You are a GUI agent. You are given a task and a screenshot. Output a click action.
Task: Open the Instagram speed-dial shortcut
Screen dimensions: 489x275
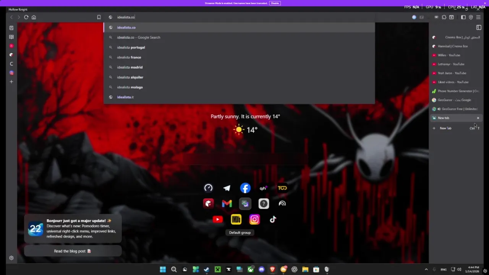coord(254,219)
